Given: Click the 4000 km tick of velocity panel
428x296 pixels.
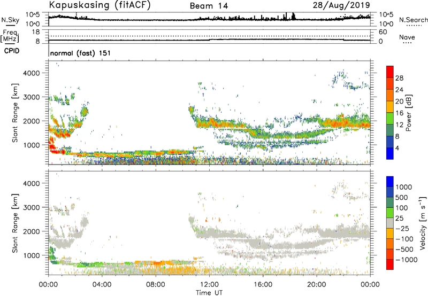Looking at the screenshot, I should 32,183.
